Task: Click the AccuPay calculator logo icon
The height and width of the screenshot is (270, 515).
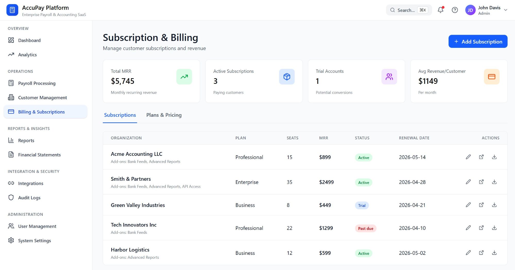Action: point(12,10)
